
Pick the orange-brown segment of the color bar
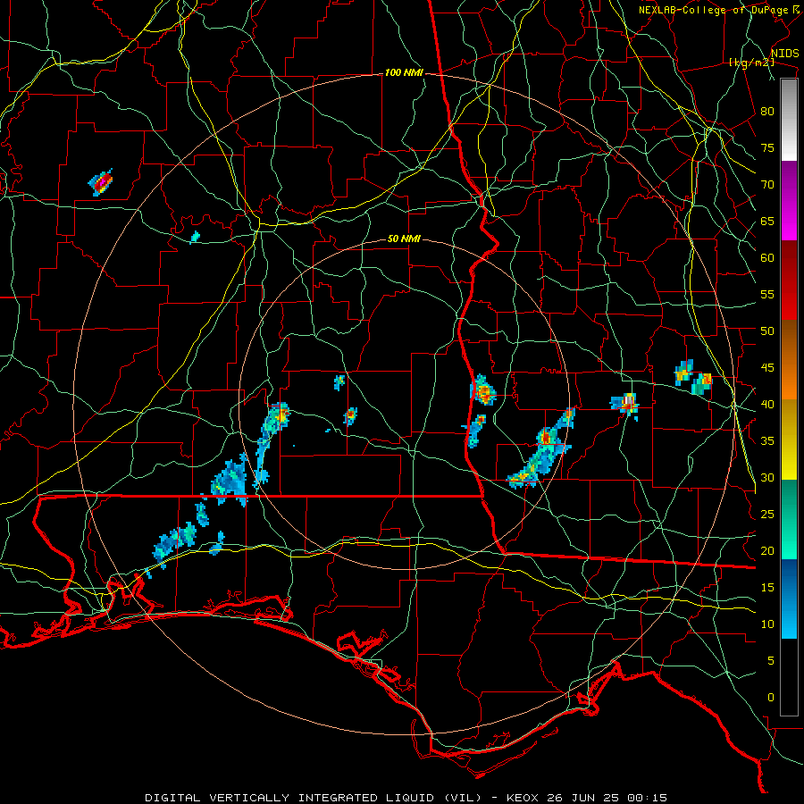[x=789, y=360]
